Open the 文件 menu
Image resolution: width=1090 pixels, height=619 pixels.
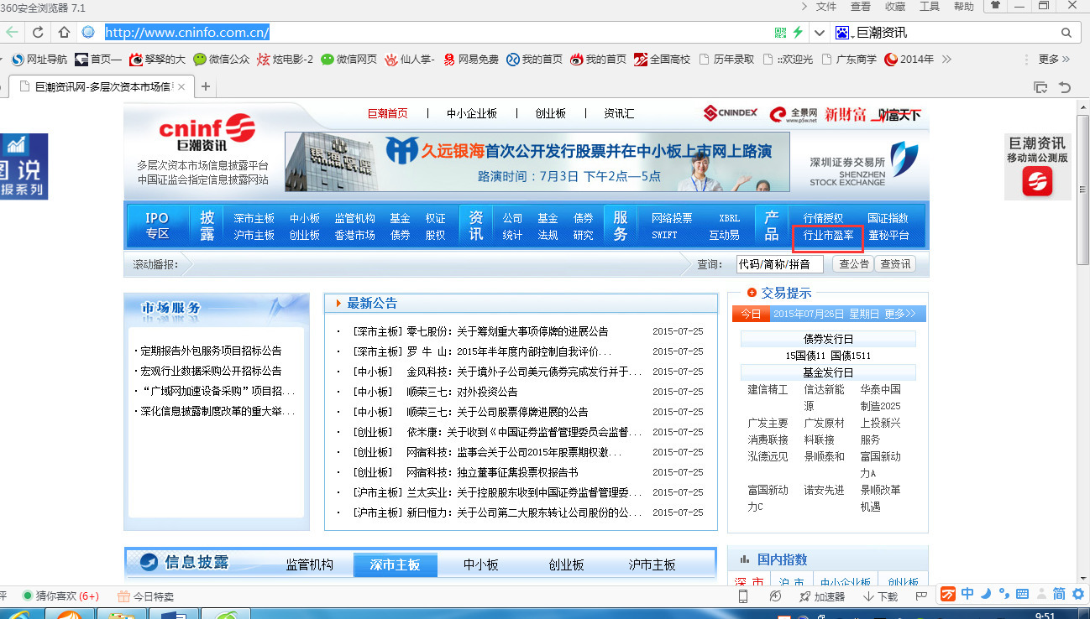pyautogui.click(x=826, y=7)
